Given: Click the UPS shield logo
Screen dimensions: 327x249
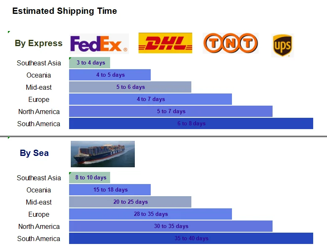Looking at the screenshot, I should point(282,45).
